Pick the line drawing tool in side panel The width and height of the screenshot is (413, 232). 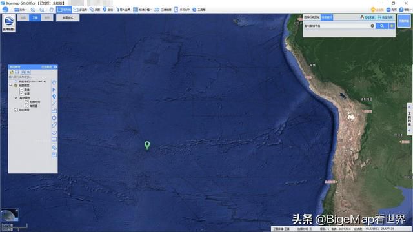tap(54, 103)
